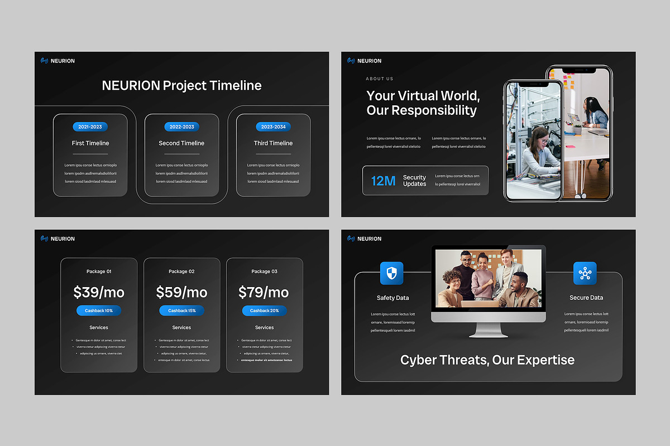670x446 pixels.
Task: Click the Cashback 10% pill button
Action: coord(99,311)
